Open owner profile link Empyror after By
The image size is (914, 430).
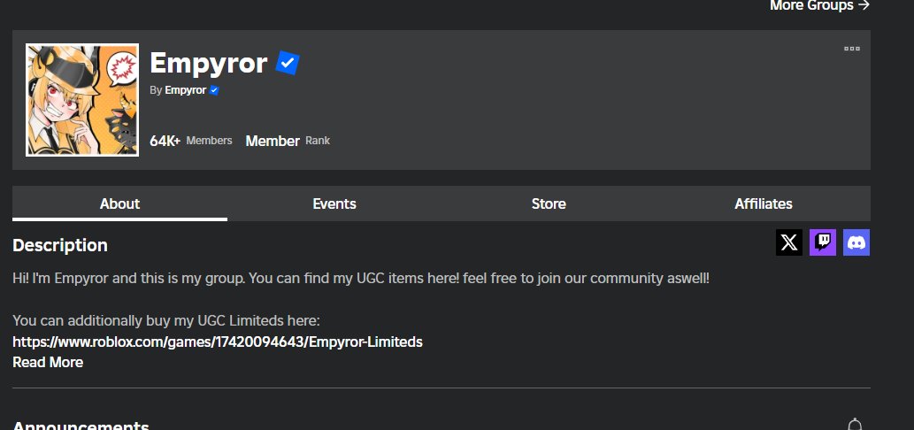185,90
